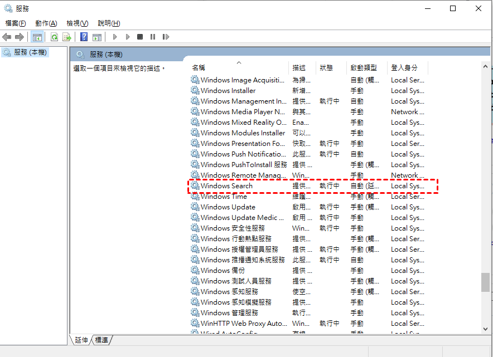This screenshot has height=357, width=493.
Task: Click the Stop Service square icon
Action: [140, 37]
